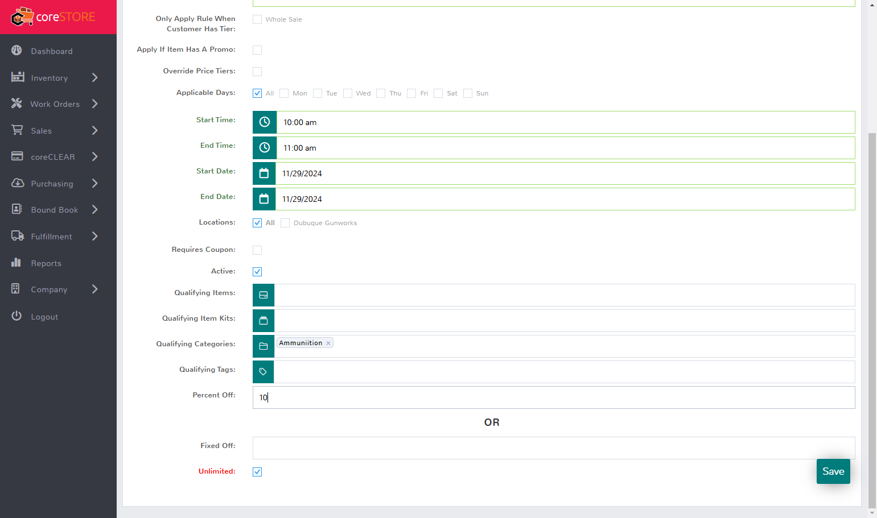
Task: Uncheck the Active checkbox
Action: click(257, 272)
